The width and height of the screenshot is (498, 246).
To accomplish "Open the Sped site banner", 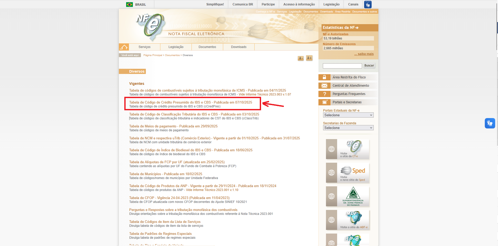I will coord(348,173).
